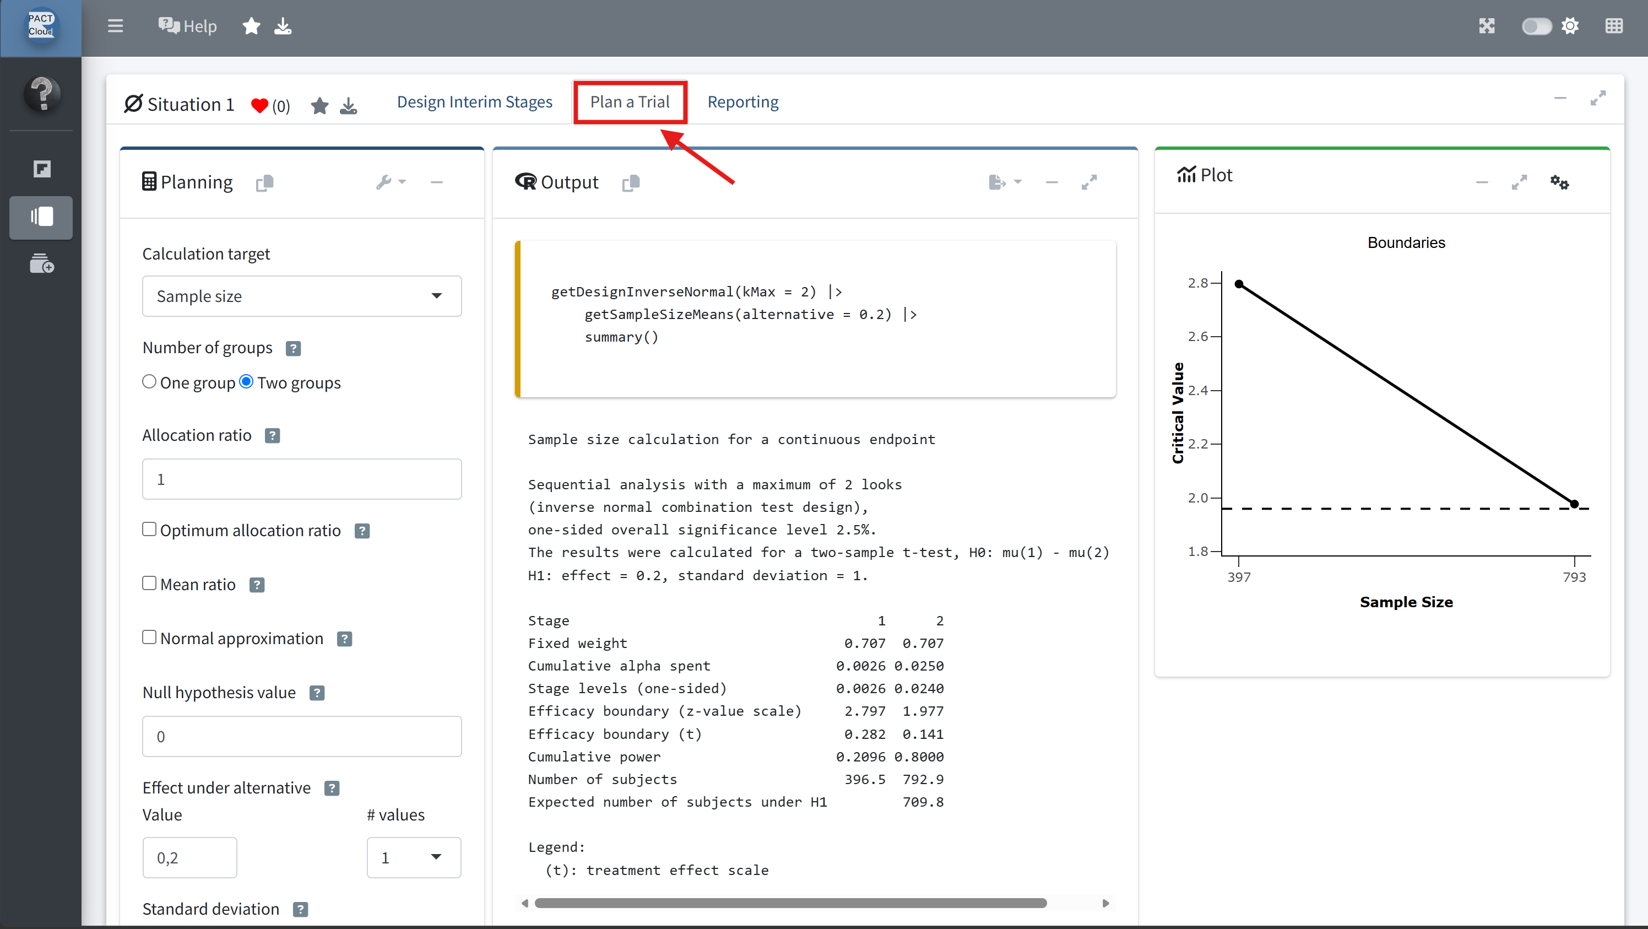The image size is (1648, 929).
Task: Click the PACT Cloud logo
Action: (x=41, y=25)
